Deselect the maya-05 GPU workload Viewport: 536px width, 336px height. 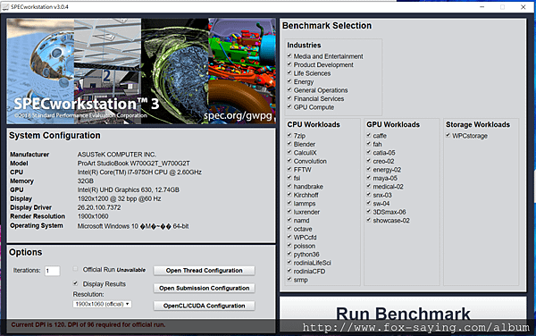point(368,178)
